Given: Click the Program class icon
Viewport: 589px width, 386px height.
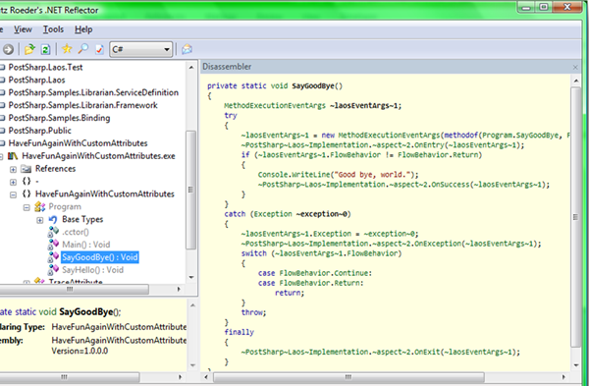Looking at the screenshot, I should tap(40, 206).
